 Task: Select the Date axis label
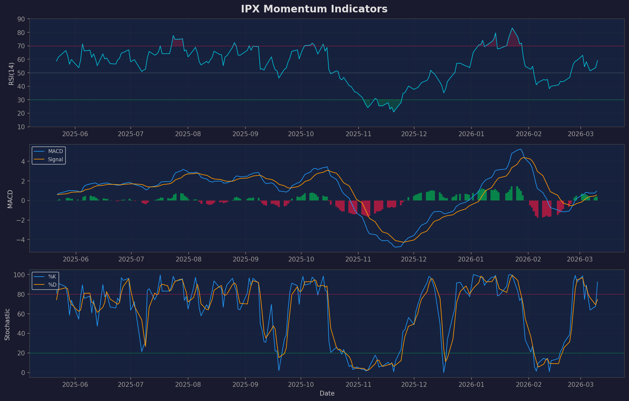pyautogui.click(x=327, y=393)
